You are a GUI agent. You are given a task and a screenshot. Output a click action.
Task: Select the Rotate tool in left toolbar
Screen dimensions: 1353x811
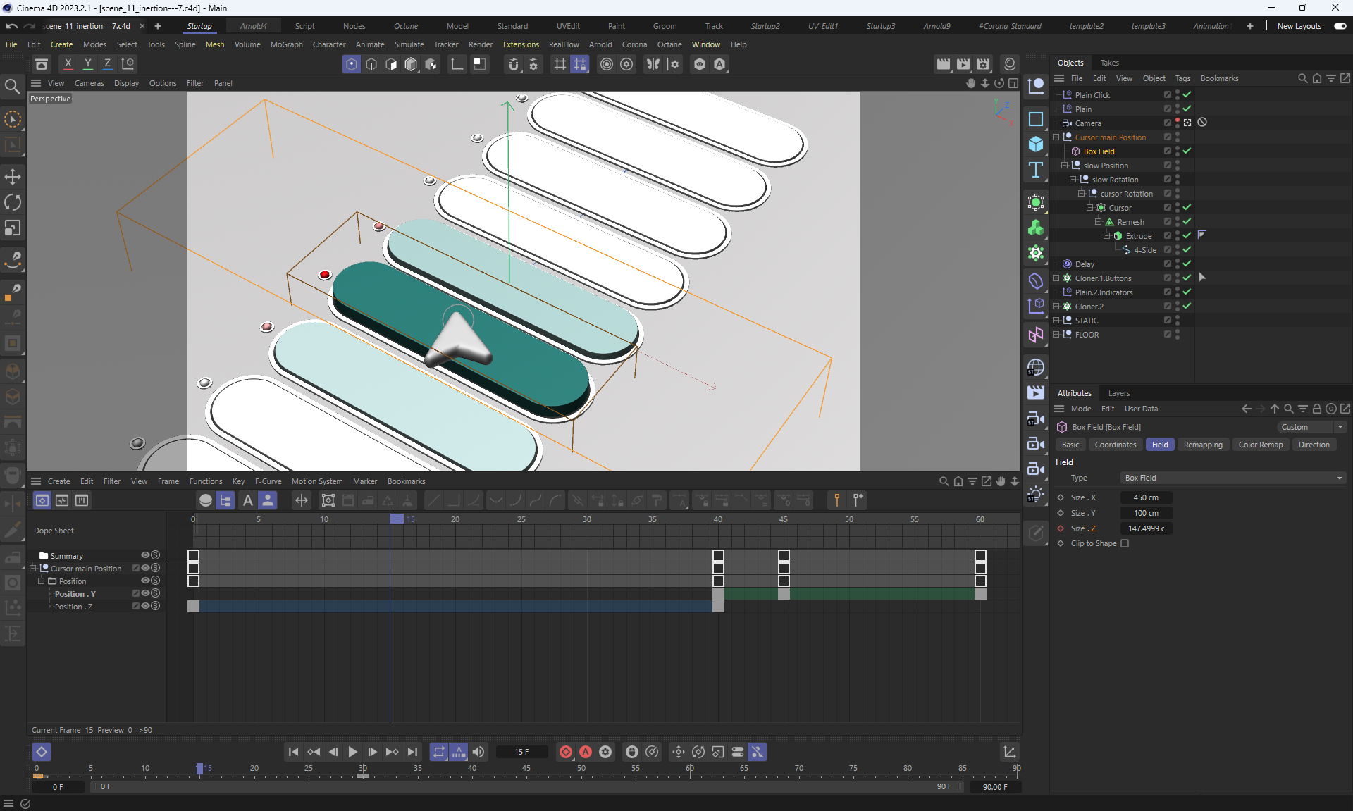(13, 203)
